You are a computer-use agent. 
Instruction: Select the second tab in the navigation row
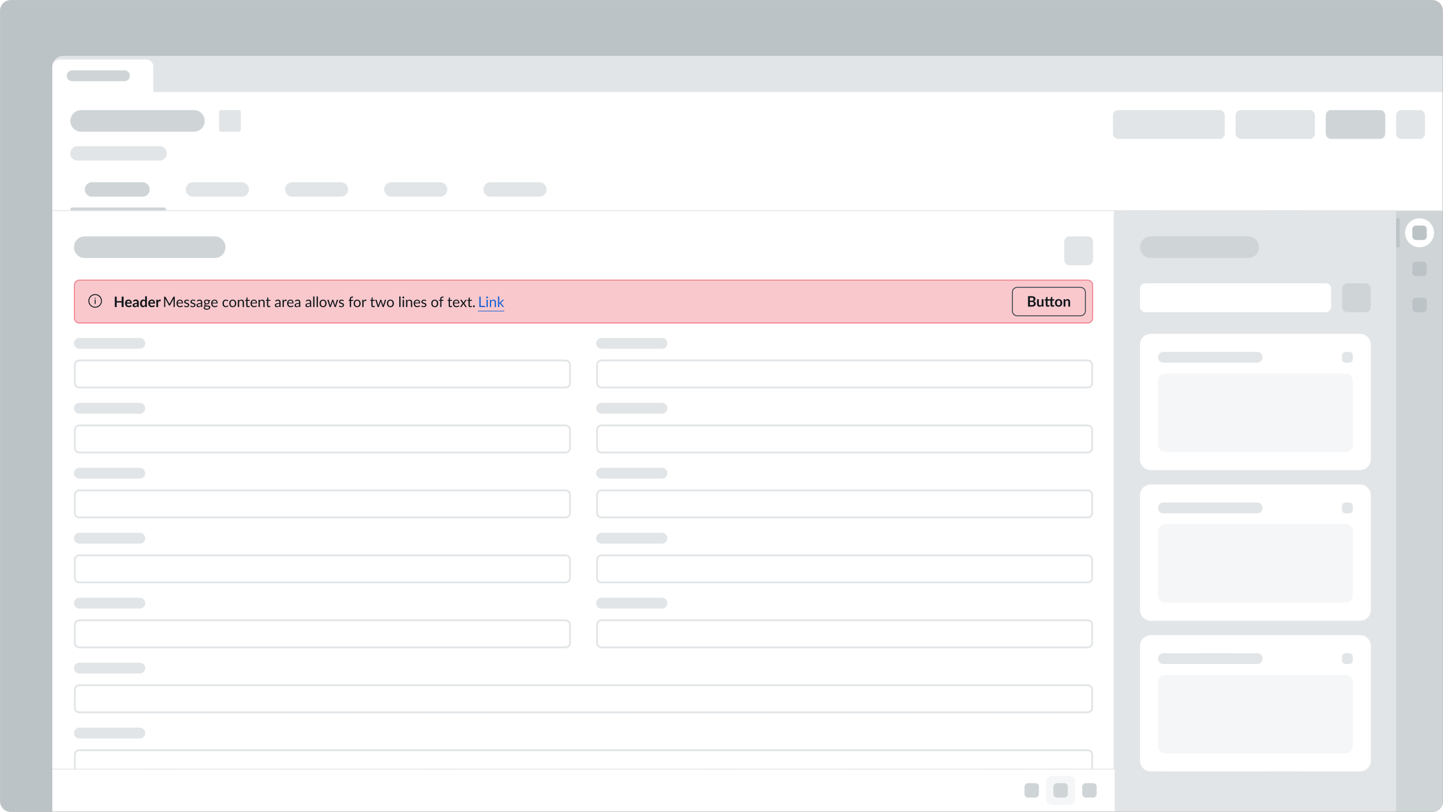[217, 190]
